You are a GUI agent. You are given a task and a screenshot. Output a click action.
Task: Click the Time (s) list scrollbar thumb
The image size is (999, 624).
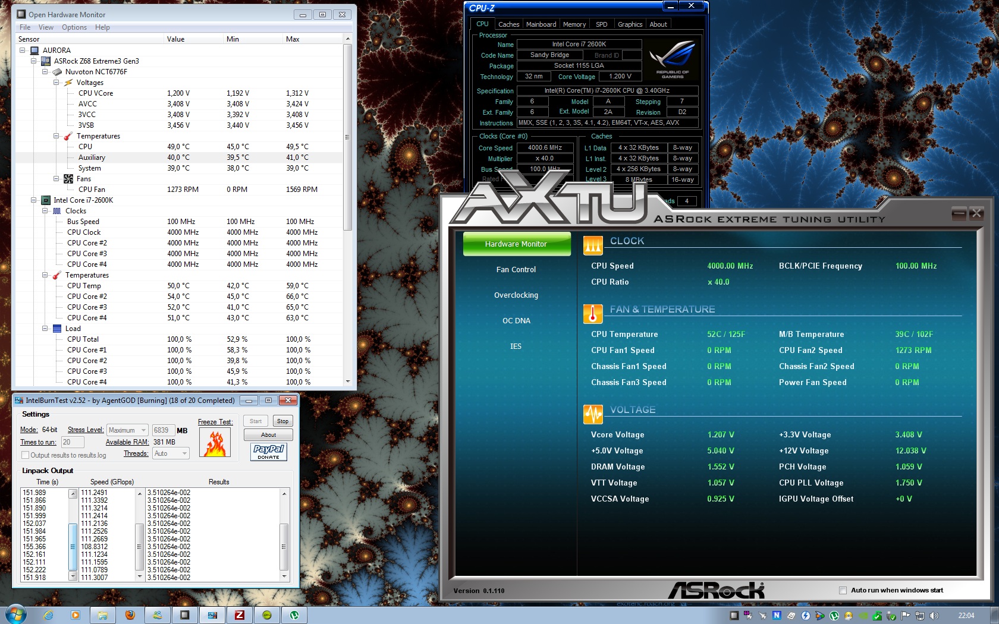tap(73, 547)
